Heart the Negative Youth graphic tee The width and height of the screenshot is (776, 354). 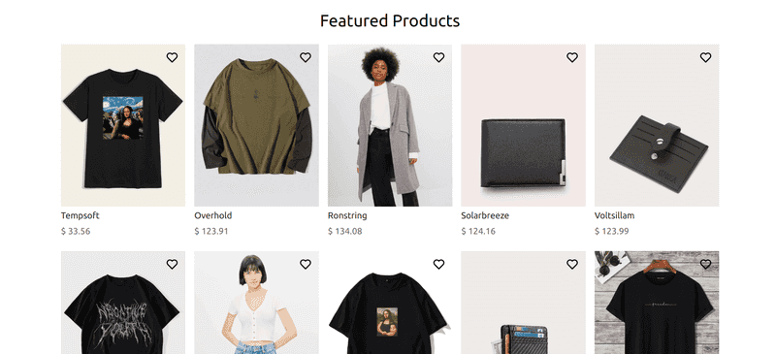(x=172, y=265)
